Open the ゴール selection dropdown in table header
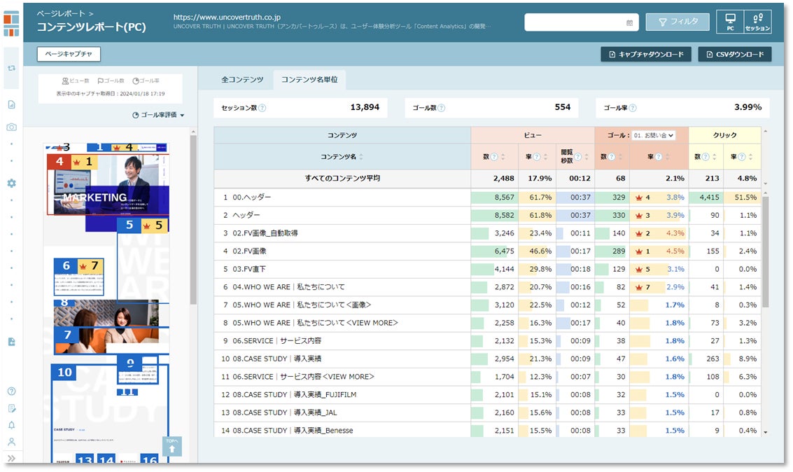The height and width of the screenshot is (472, 793). 653,135
